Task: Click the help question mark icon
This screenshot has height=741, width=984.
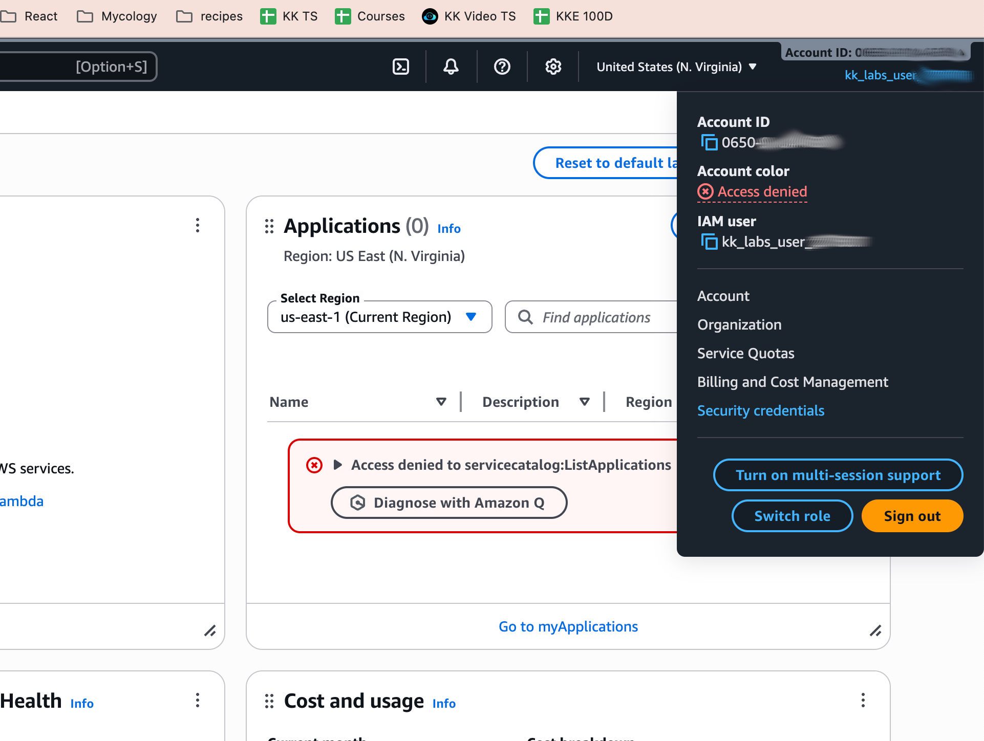Action: pyautogui.click(x=502, y=67)
